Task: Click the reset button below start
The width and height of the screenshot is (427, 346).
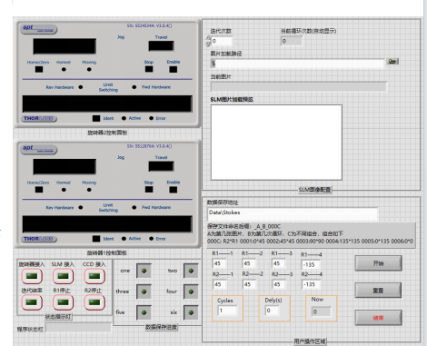Action: coord(378,291)
